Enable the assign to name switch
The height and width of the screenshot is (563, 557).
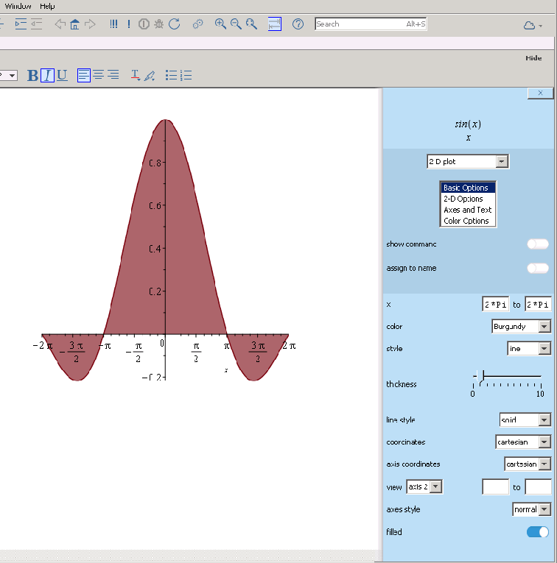[538, 269]
